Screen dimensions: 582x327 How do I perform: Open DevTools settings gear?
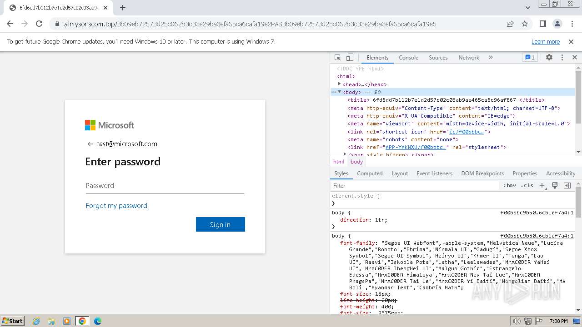(x=549, y=58)
